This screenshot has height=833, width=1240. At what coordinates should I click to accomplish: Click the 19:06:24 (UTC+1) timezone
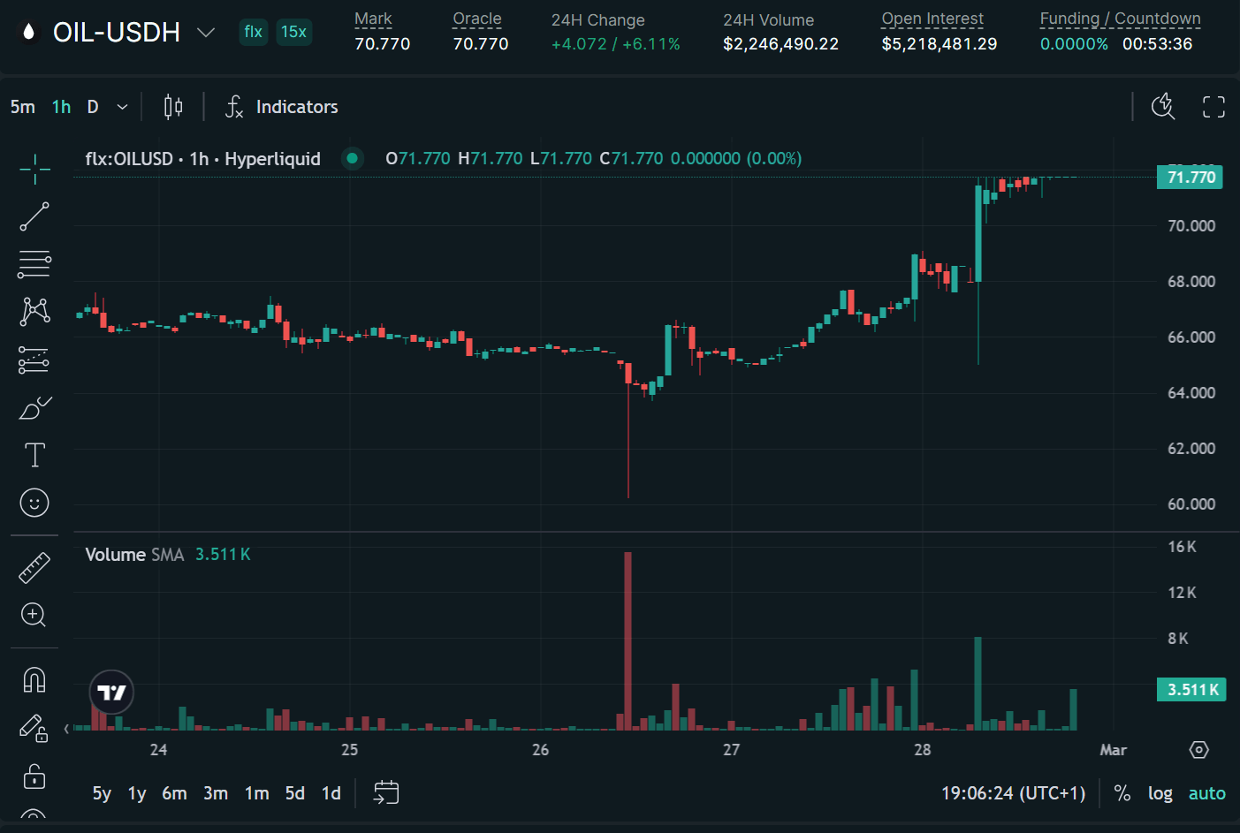1013,793
